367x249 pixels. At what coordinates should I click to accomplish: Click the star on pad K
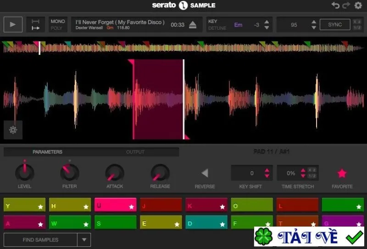(222, 207)
